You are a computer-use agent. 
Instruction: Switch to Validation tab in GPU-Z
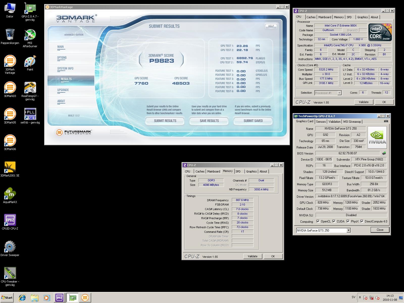(x=335, y=122)
